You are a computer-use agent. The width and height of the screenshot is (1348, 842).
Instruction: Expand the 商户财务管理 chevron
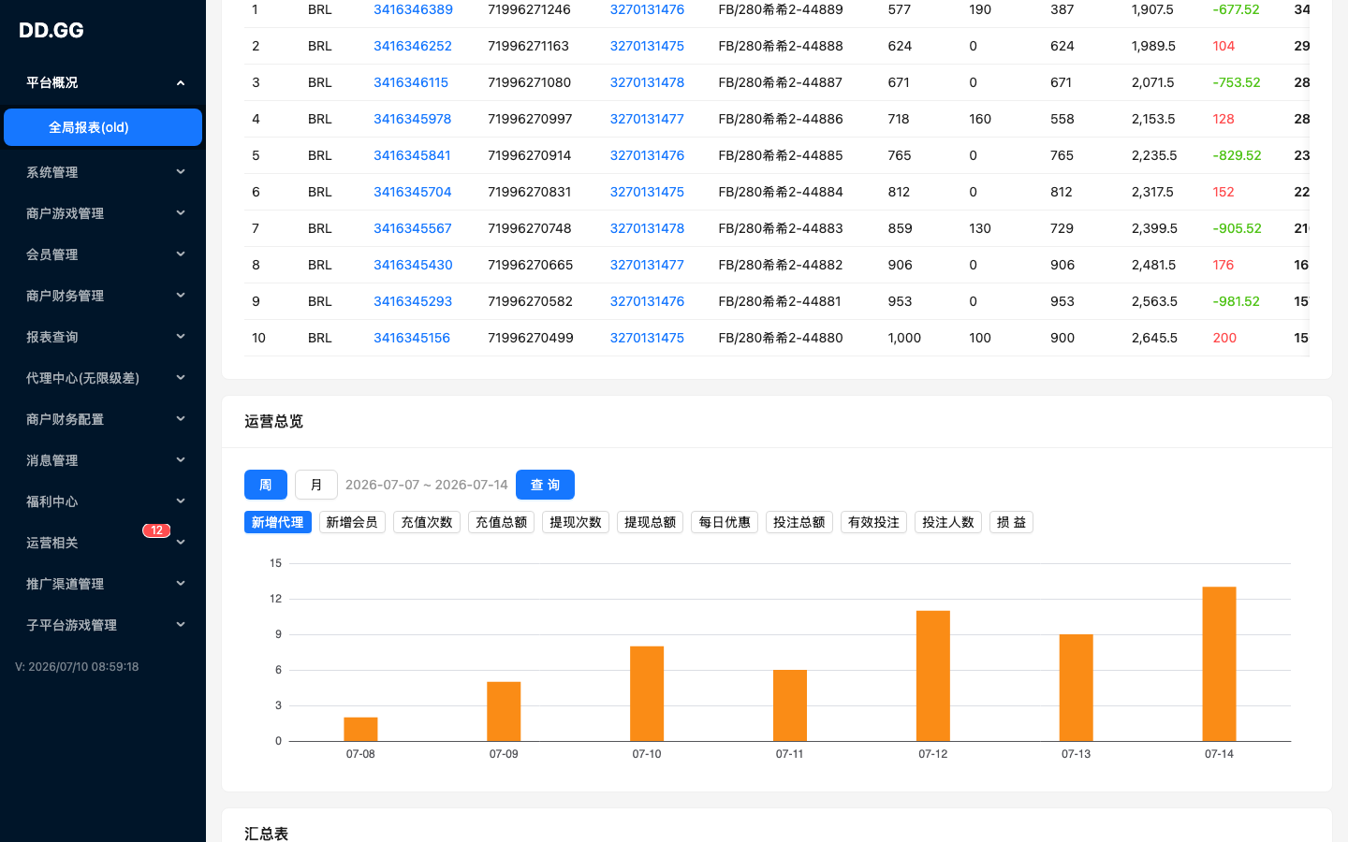[181, 296]
